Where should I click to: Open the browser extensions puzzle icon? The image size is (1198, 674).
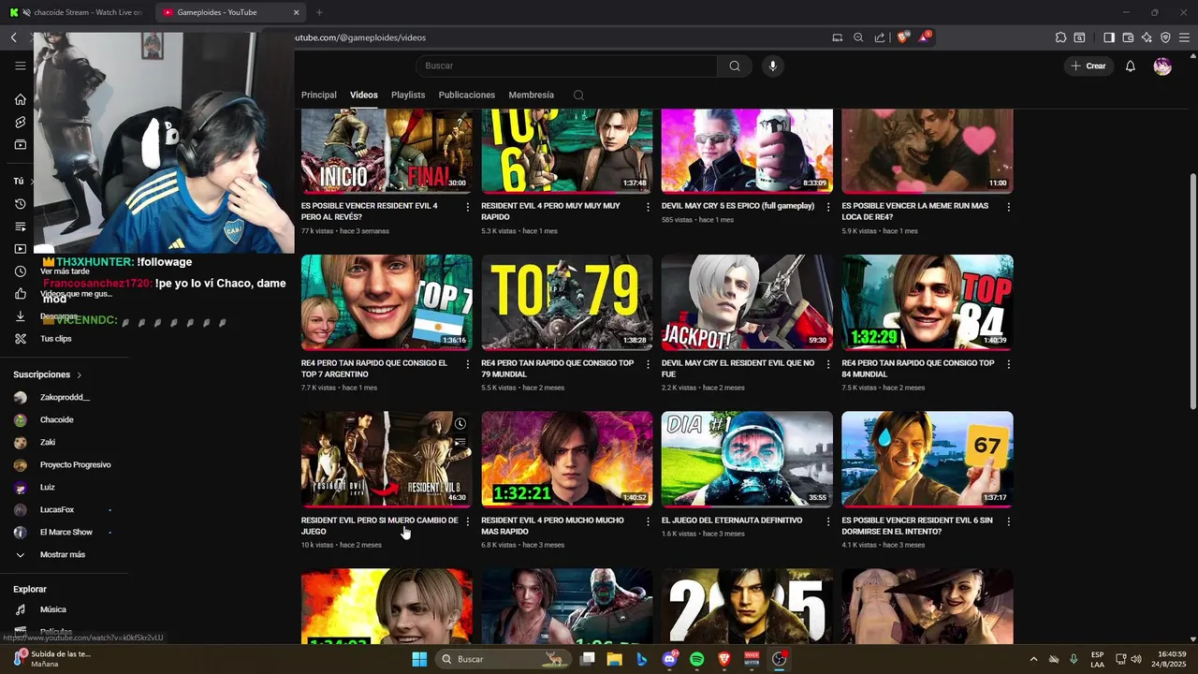coord(1060,37)
